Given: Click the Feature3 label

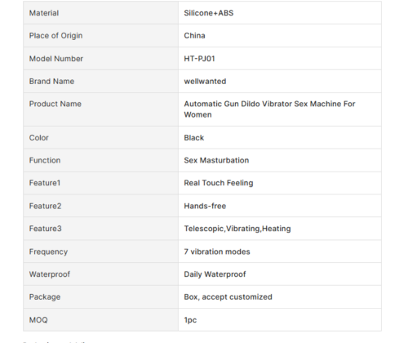Looking at the screenshot, I should (x=46, y=229).
